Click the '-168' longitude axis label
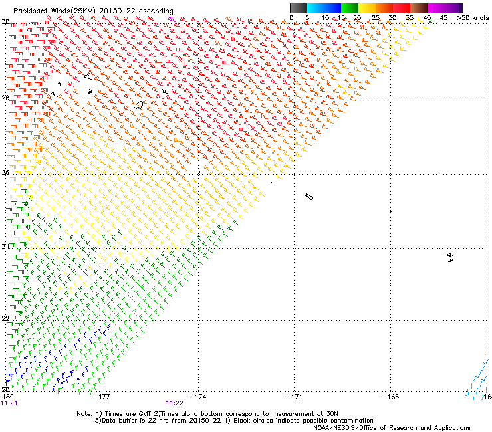Viewport: 492px width, 432px height. (391, 397)
